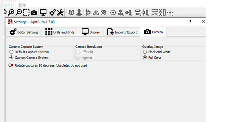Open the Units and Grids tab

click(60, 32)
